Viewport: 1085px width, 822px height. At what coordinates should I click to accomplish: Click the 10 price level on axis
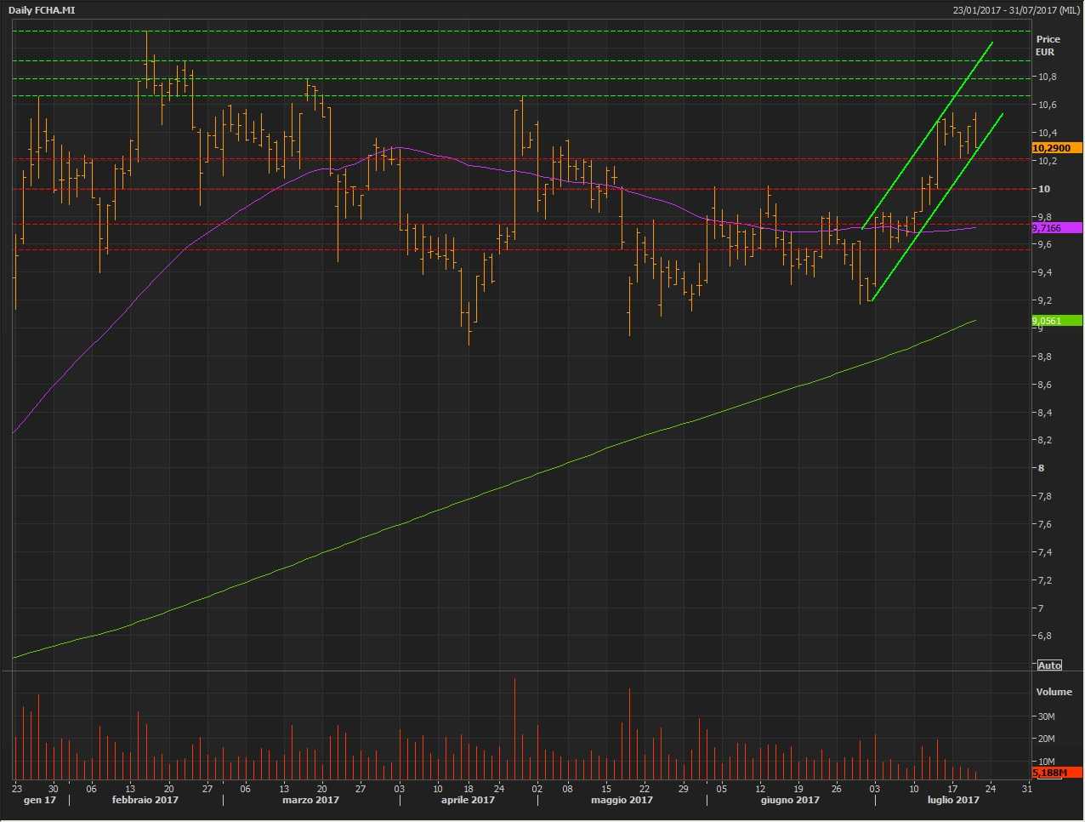pos(1042,189)
